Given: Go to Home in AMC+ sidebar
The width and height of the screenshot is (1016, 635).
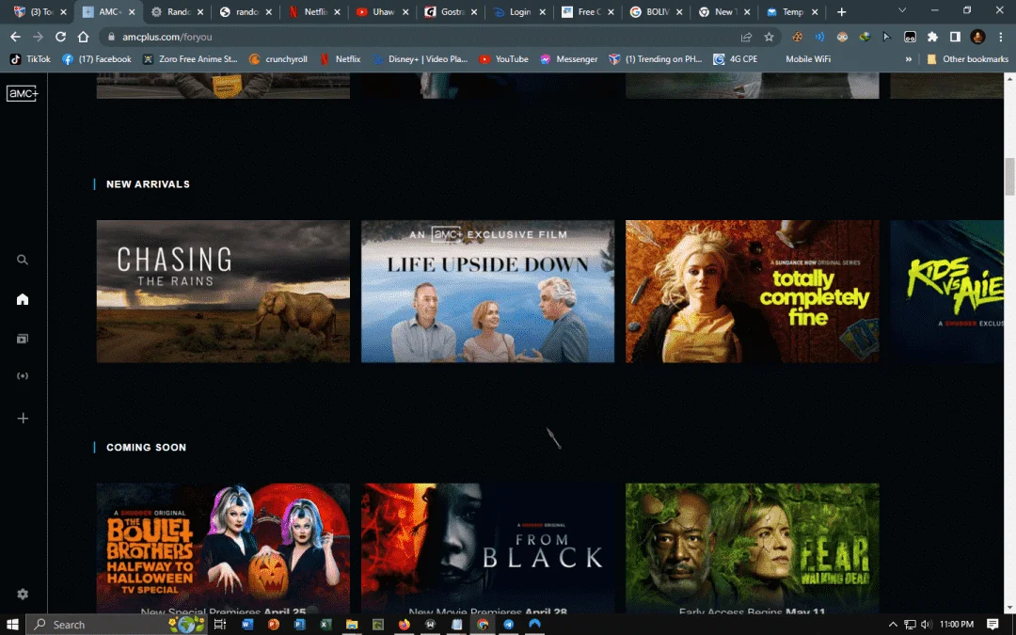Looking at the screenshot, I should 23,299.
